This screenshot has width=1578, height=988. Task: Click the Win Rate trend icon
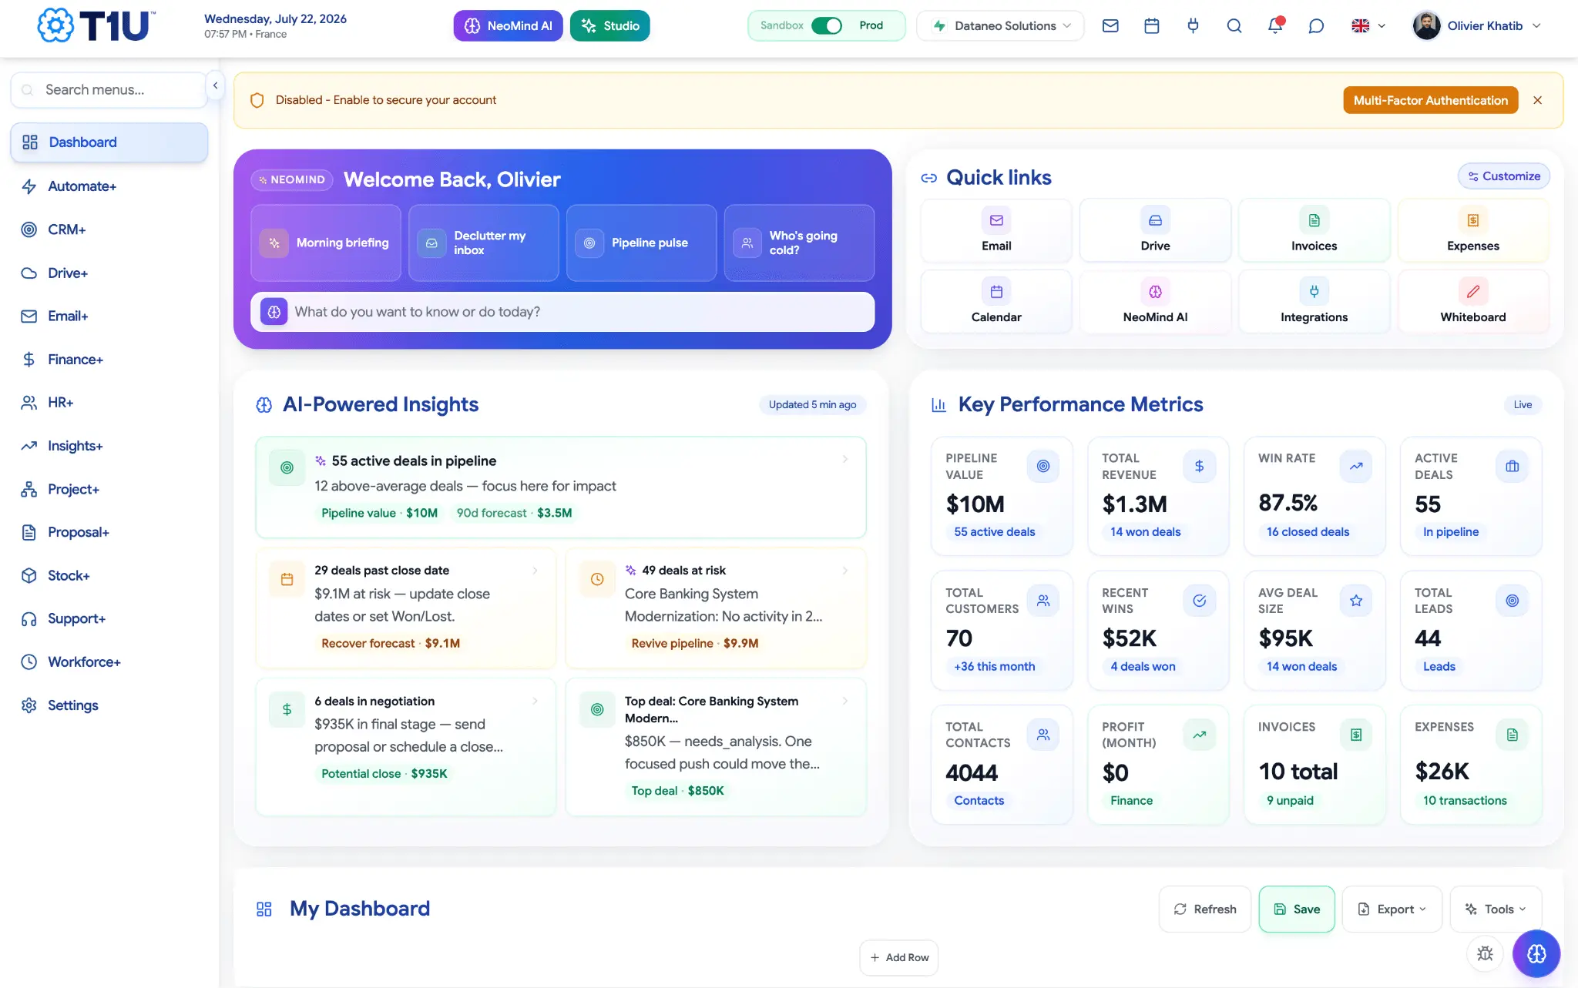1356,466
